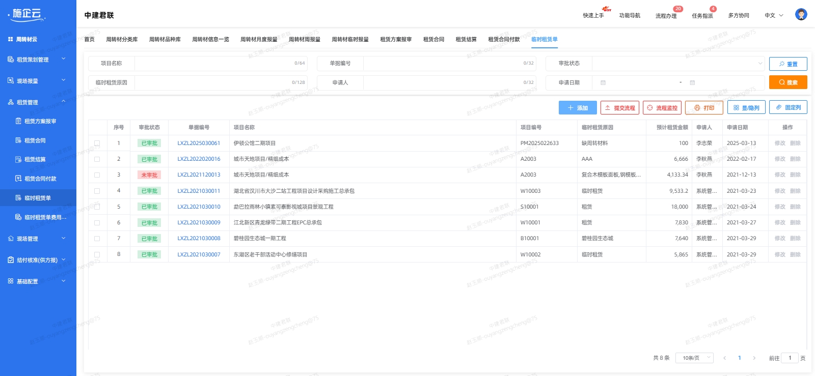Switch to 租赁结算 tab

click(466, 39)
